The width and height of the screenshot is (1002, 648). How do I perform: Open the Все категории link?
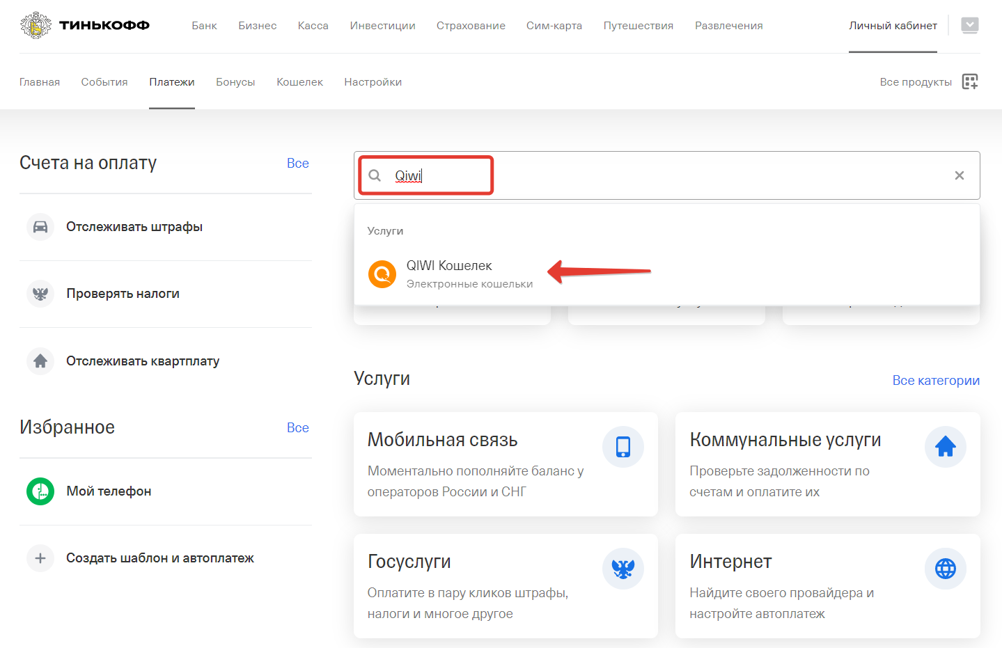tap(936, 381)
